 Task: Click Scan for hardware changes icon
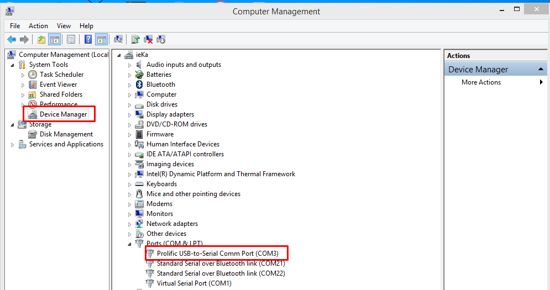[118, 39]
